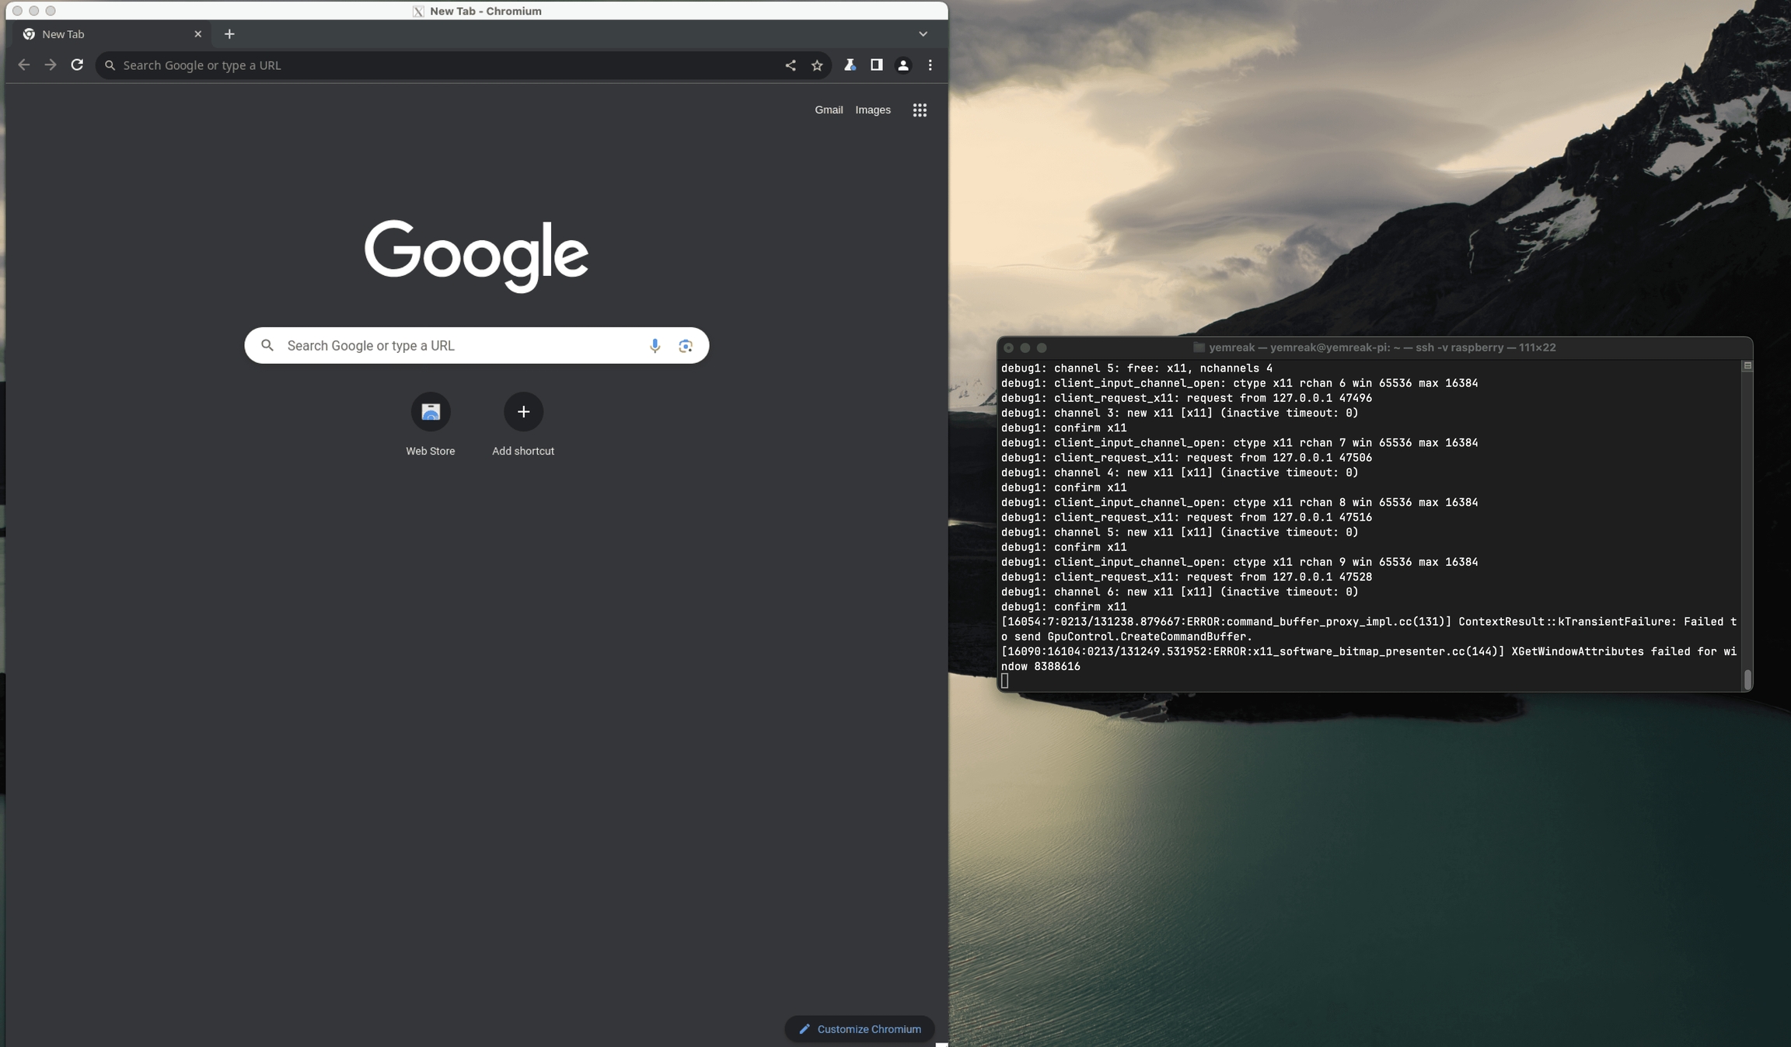This screenshot has height=1047, width=1791.
Task: Search by image with camera icon
Action: click(x=685, y=346)
